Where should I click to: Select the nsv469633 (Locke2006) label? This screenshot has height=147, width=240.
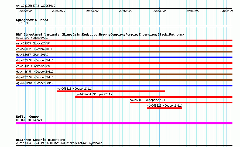click(x=33, y=43)
